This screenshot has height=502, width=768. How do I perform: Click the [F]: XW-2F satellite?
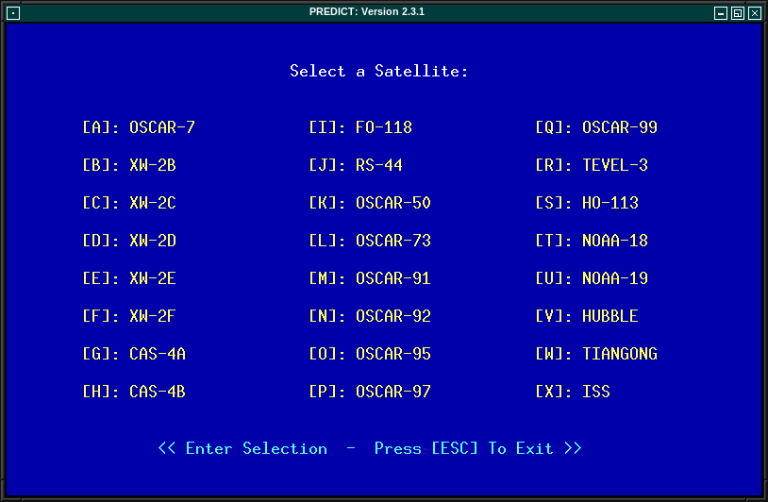point(129,316)
